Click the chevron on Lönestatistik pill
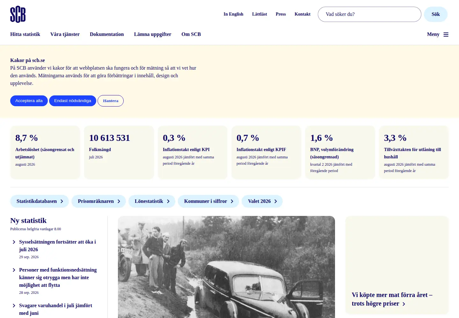Image resolution: width=459 pixels, height=318 pixels. 168,201
